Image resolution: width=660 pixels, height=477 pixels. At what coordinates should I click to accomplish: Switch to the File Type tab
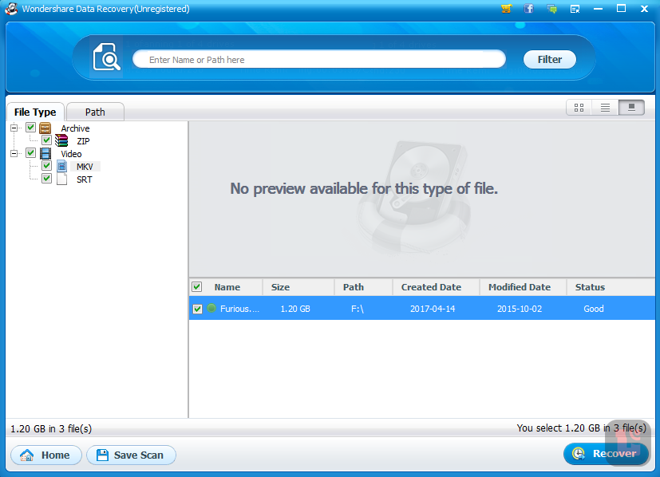35,112
